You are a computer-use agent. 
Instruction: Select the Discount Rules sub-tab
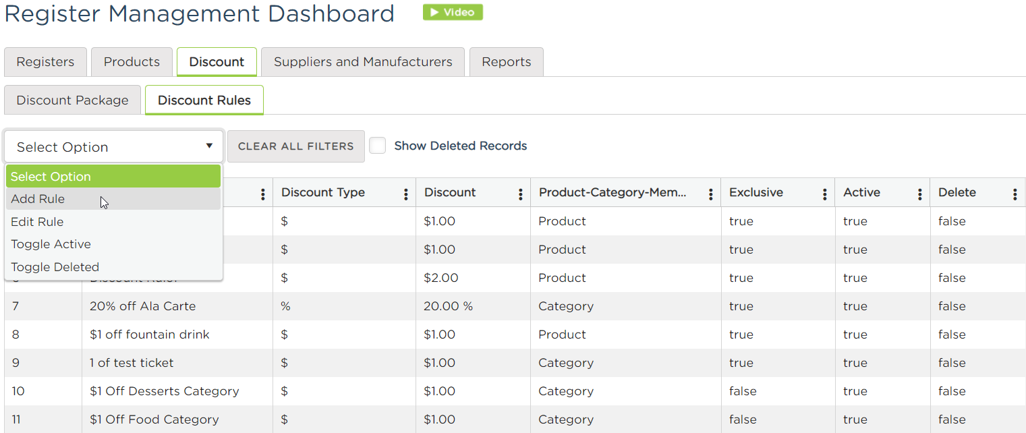[204, 100]
